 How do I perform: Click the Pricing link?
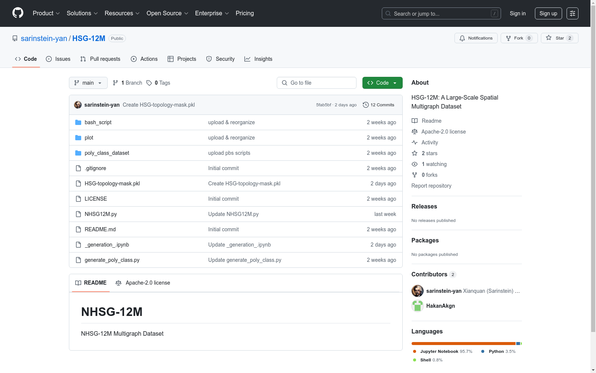coord(245,13)
